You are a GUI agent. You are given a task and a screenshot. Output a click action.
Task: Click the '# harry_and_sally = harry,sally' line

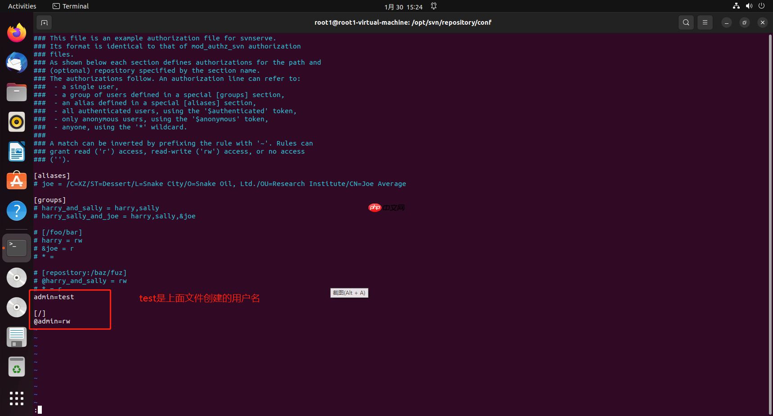pos(96,208)
